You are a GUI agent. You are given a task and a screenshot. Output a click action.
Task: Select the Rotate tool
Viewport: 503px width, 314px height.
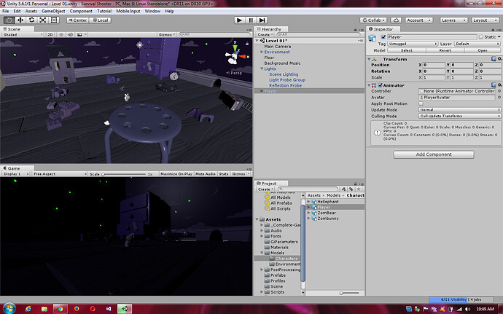31,20
